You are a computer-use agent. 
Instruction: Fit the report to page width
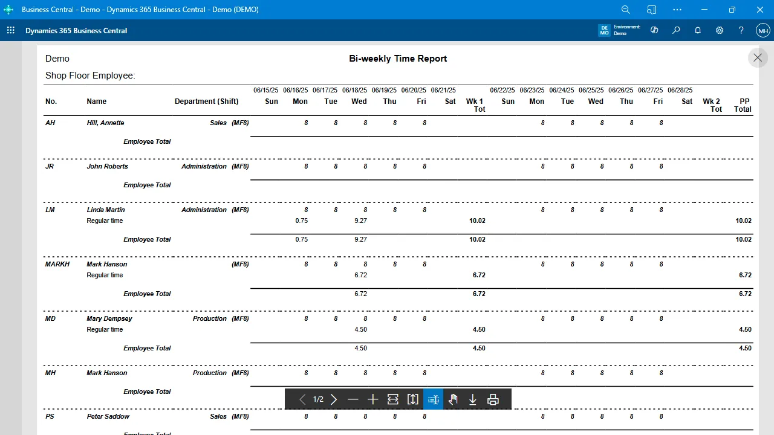pos(393,399)
